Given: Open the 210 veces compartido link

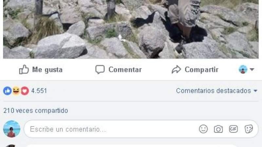Looking at the screenshot, I should (x=36, y=111).
